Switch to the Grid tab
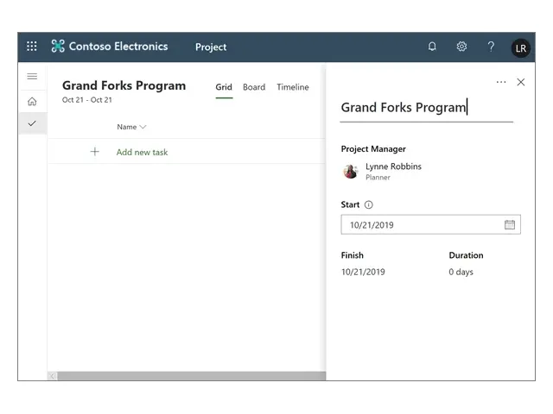This screenshot has width=553, height=414. 224,87
